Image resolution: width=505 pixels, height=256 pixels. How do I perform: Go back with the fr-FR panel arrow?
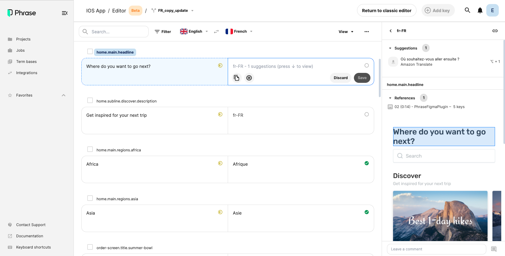391,31
